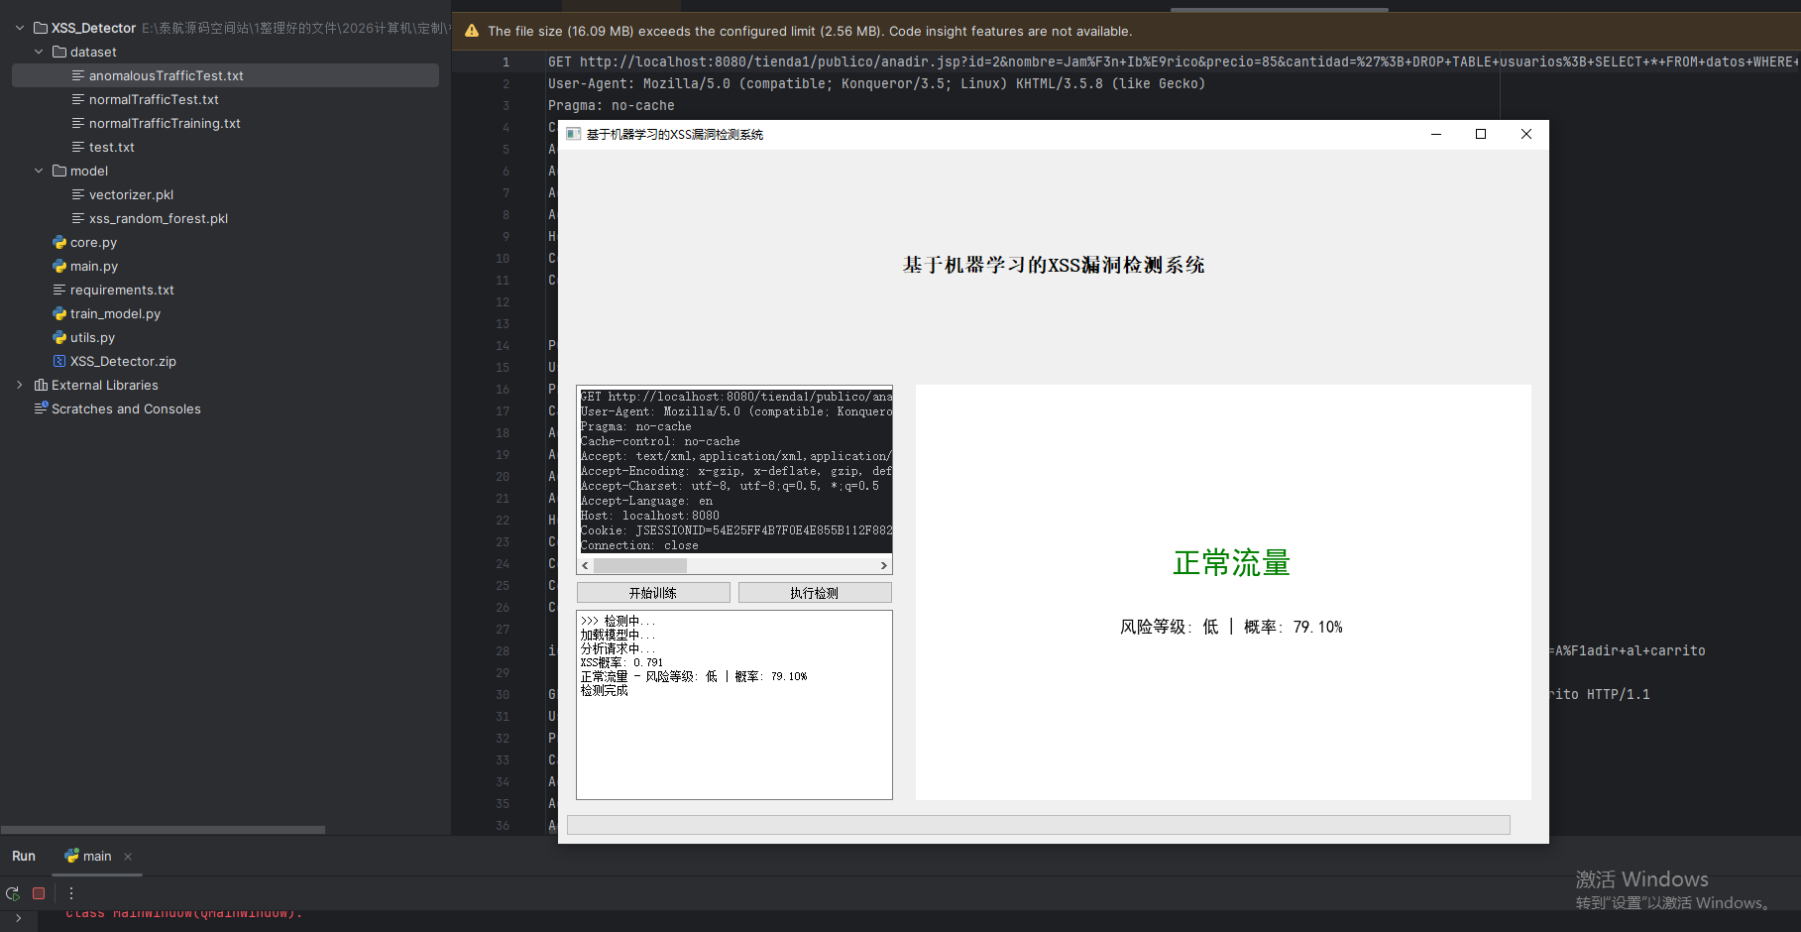Click the detection log output area

coord(734,705)
